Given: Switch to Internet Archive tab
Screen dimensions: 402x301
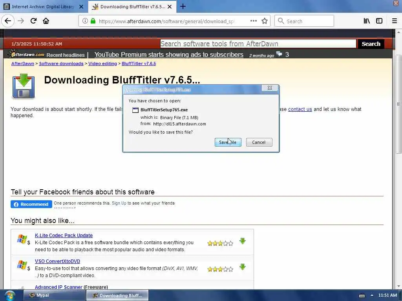Looking at the screenshot, I should tap(44, 7).
